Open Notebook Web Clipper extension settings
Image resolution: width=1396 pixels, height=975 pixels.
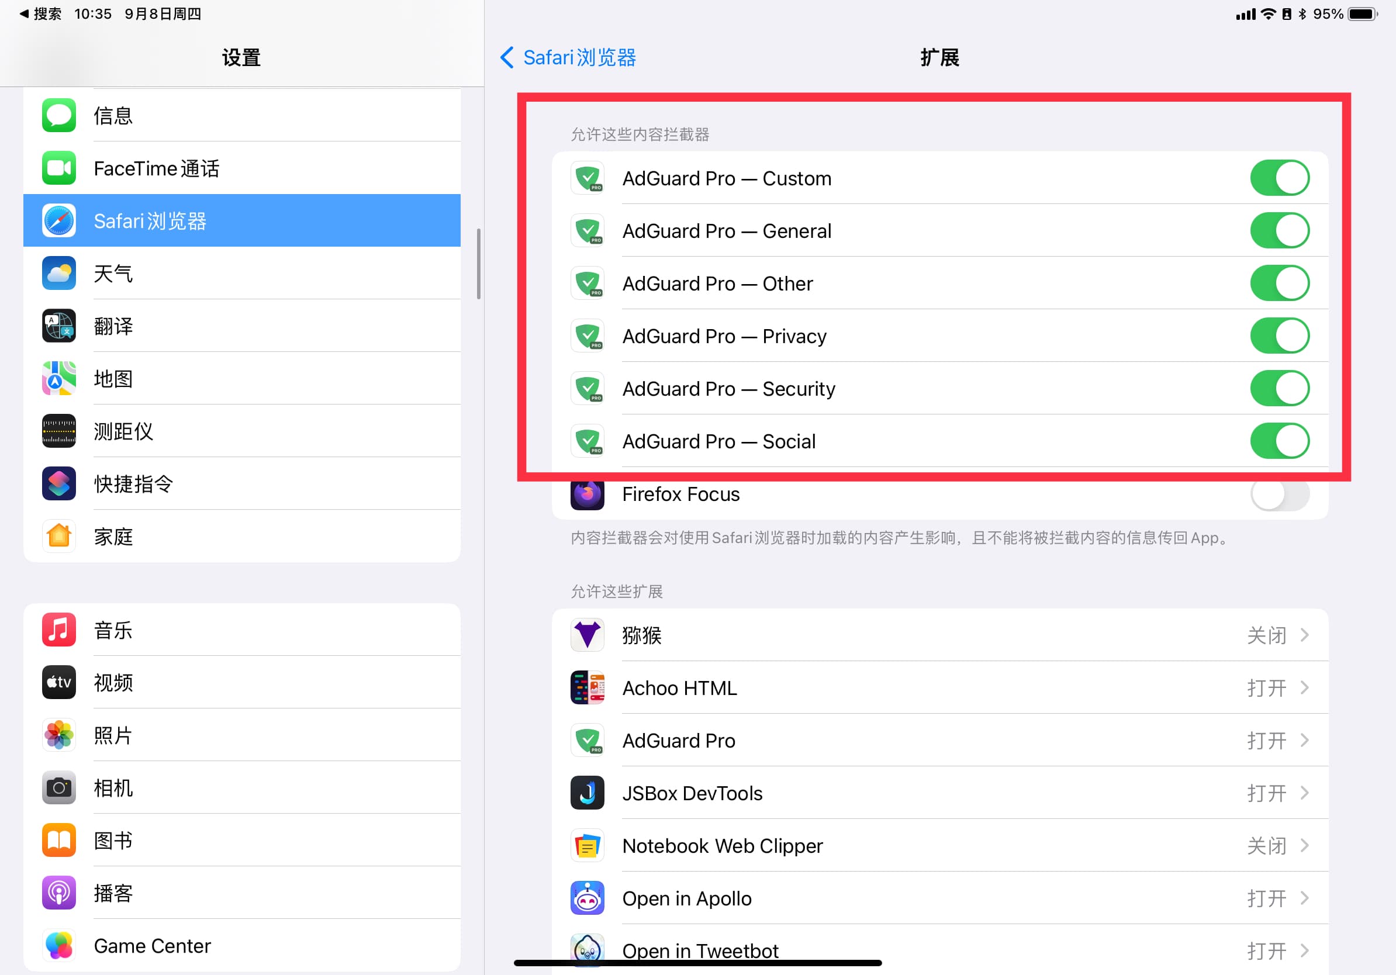[x=940, y=846]
